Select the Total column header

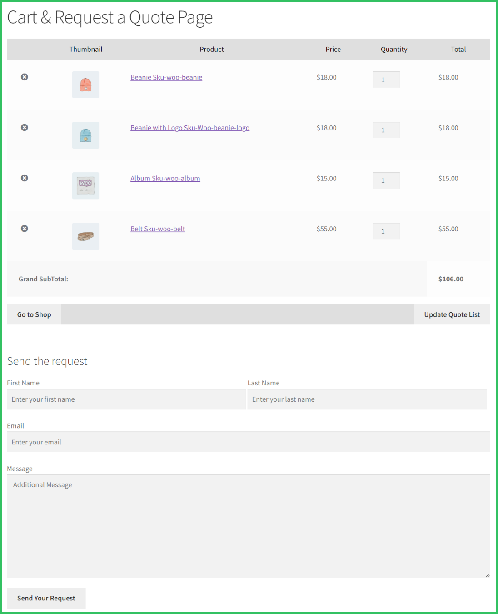click(458, 49)
